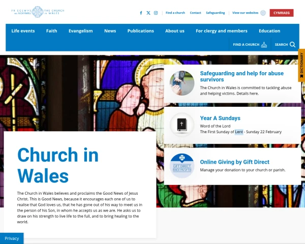
Task: Open the Dictionary side tab
Action: (301, 65)
